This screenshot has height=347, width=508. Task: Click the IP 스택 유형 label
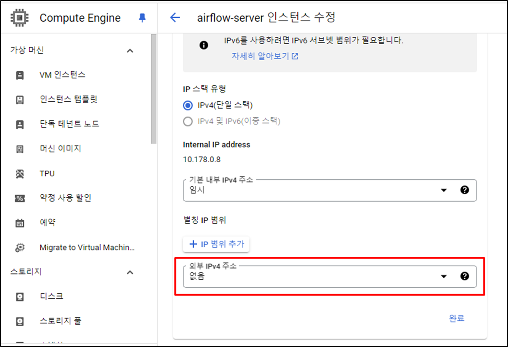click(204, 89)
